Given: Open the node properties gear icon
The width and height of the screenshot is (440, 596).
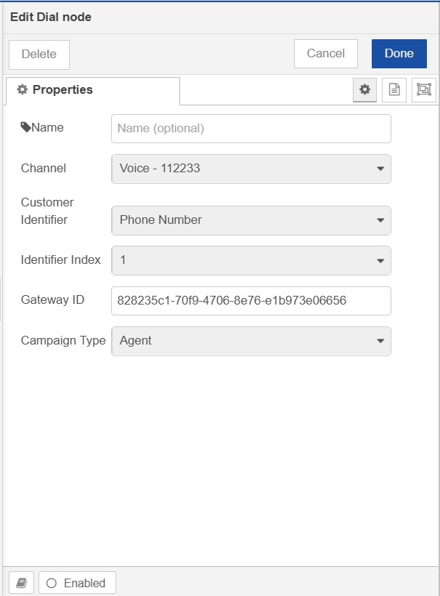Looking at the screenshot, I should (364, 90).
